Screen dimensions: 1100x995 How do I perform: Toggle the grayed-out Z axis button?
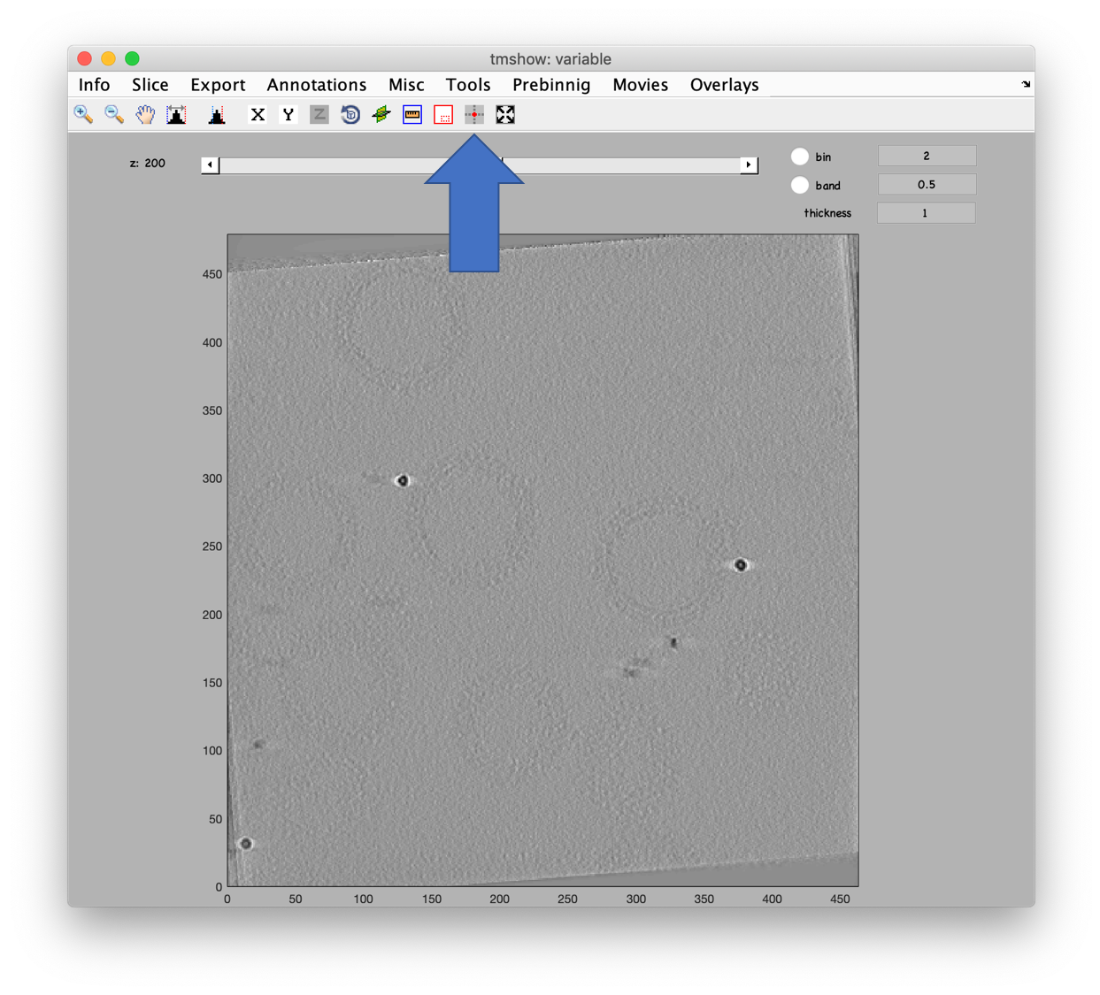[x=319, y=114]
